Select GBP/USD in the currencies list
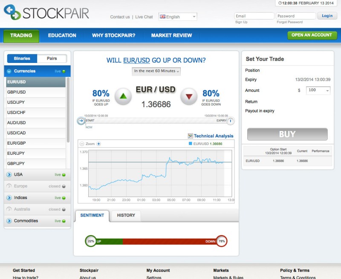This screenshot has width=341, height=279. pyautogui.click(x=36, y=92)
